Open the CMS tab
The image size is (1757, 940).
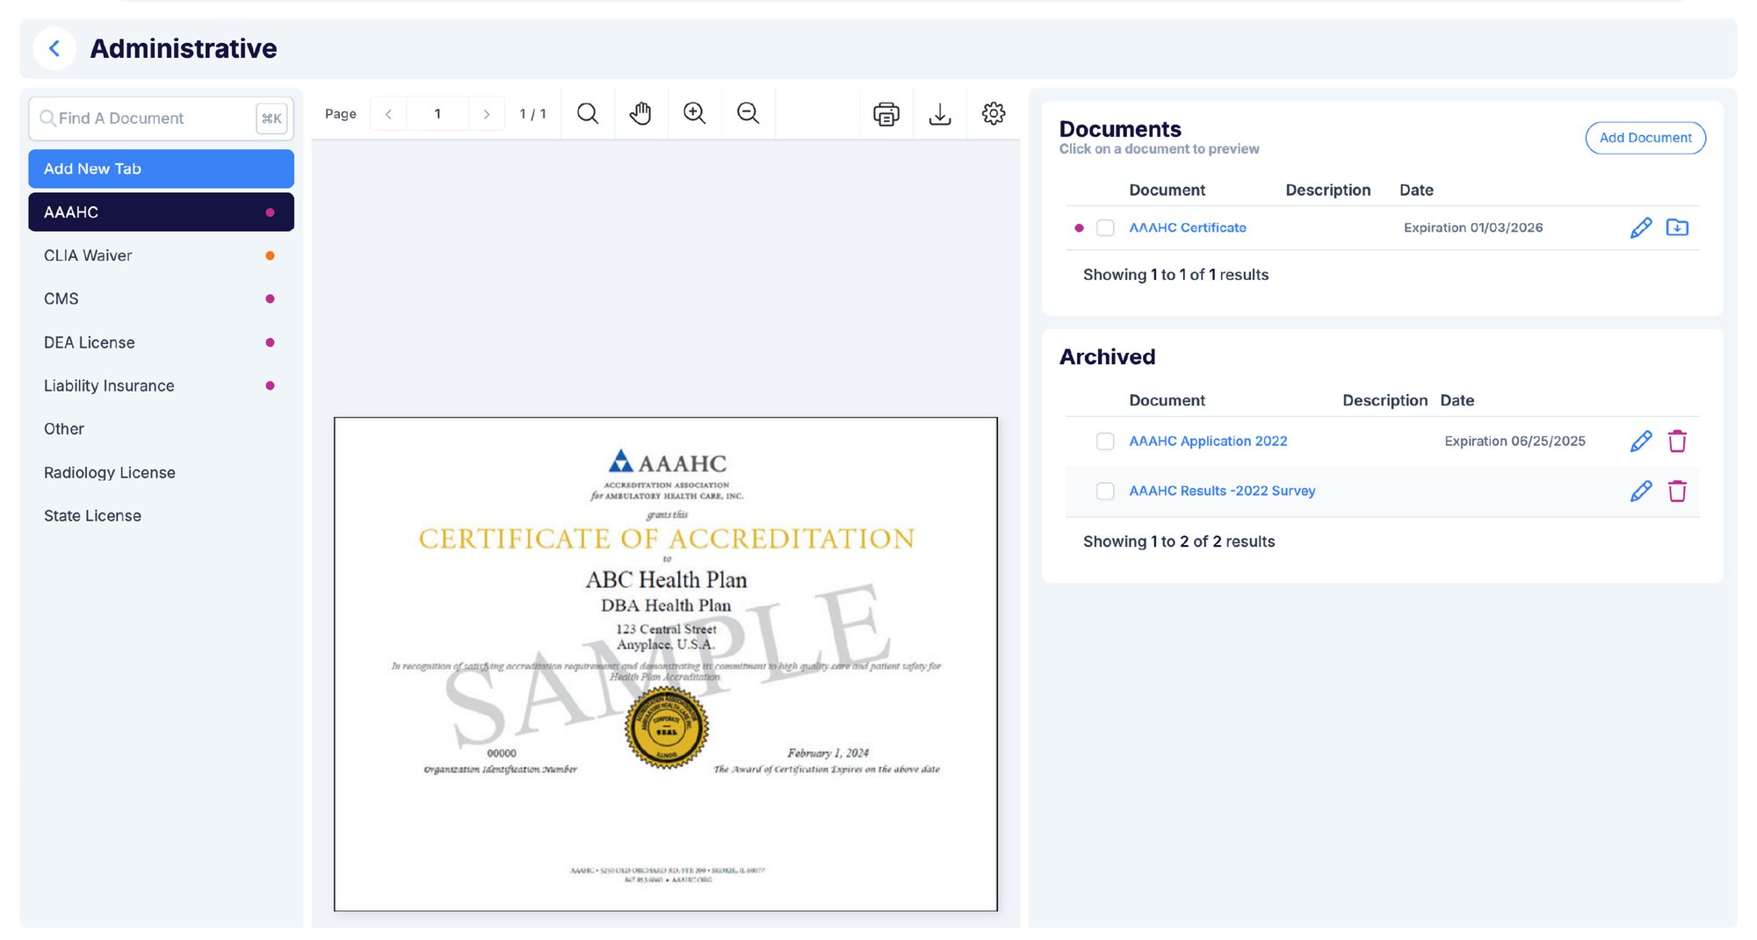pyautogui.click(x=161, y=298)
